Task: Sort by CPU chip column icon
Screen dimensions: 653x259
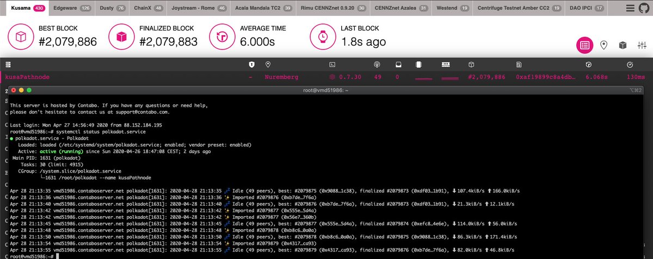Action: click(418, 65)
